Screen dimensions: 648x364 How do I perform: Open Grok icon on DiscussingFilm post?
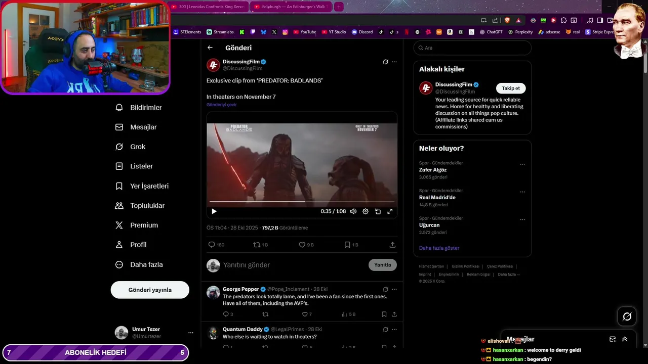(x=385, y=62)
